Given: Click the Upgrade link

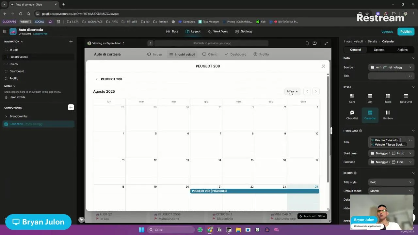Looking at the screenshot, I should (387, 32).
